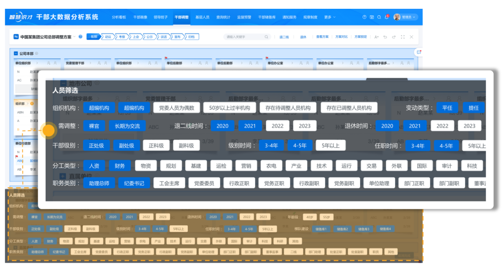
Task: Switch to the 分析看板 tab
Action: (119, 17)
